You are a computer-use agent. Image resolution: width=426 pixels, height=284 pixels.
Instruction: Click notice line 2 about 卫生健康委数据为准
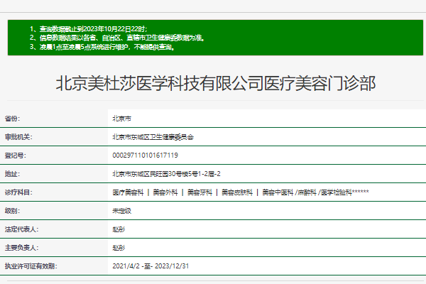point(117,38)
